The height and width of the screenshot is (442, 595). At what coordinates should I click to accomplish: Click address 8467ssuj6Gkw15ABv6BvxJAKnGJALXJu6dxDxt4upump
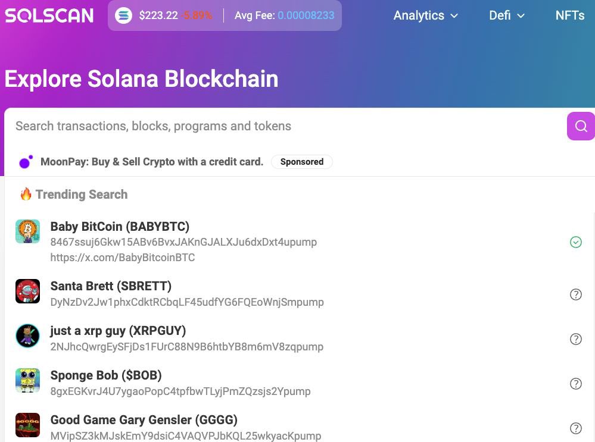pyautogui.click(x=183, y=242)
